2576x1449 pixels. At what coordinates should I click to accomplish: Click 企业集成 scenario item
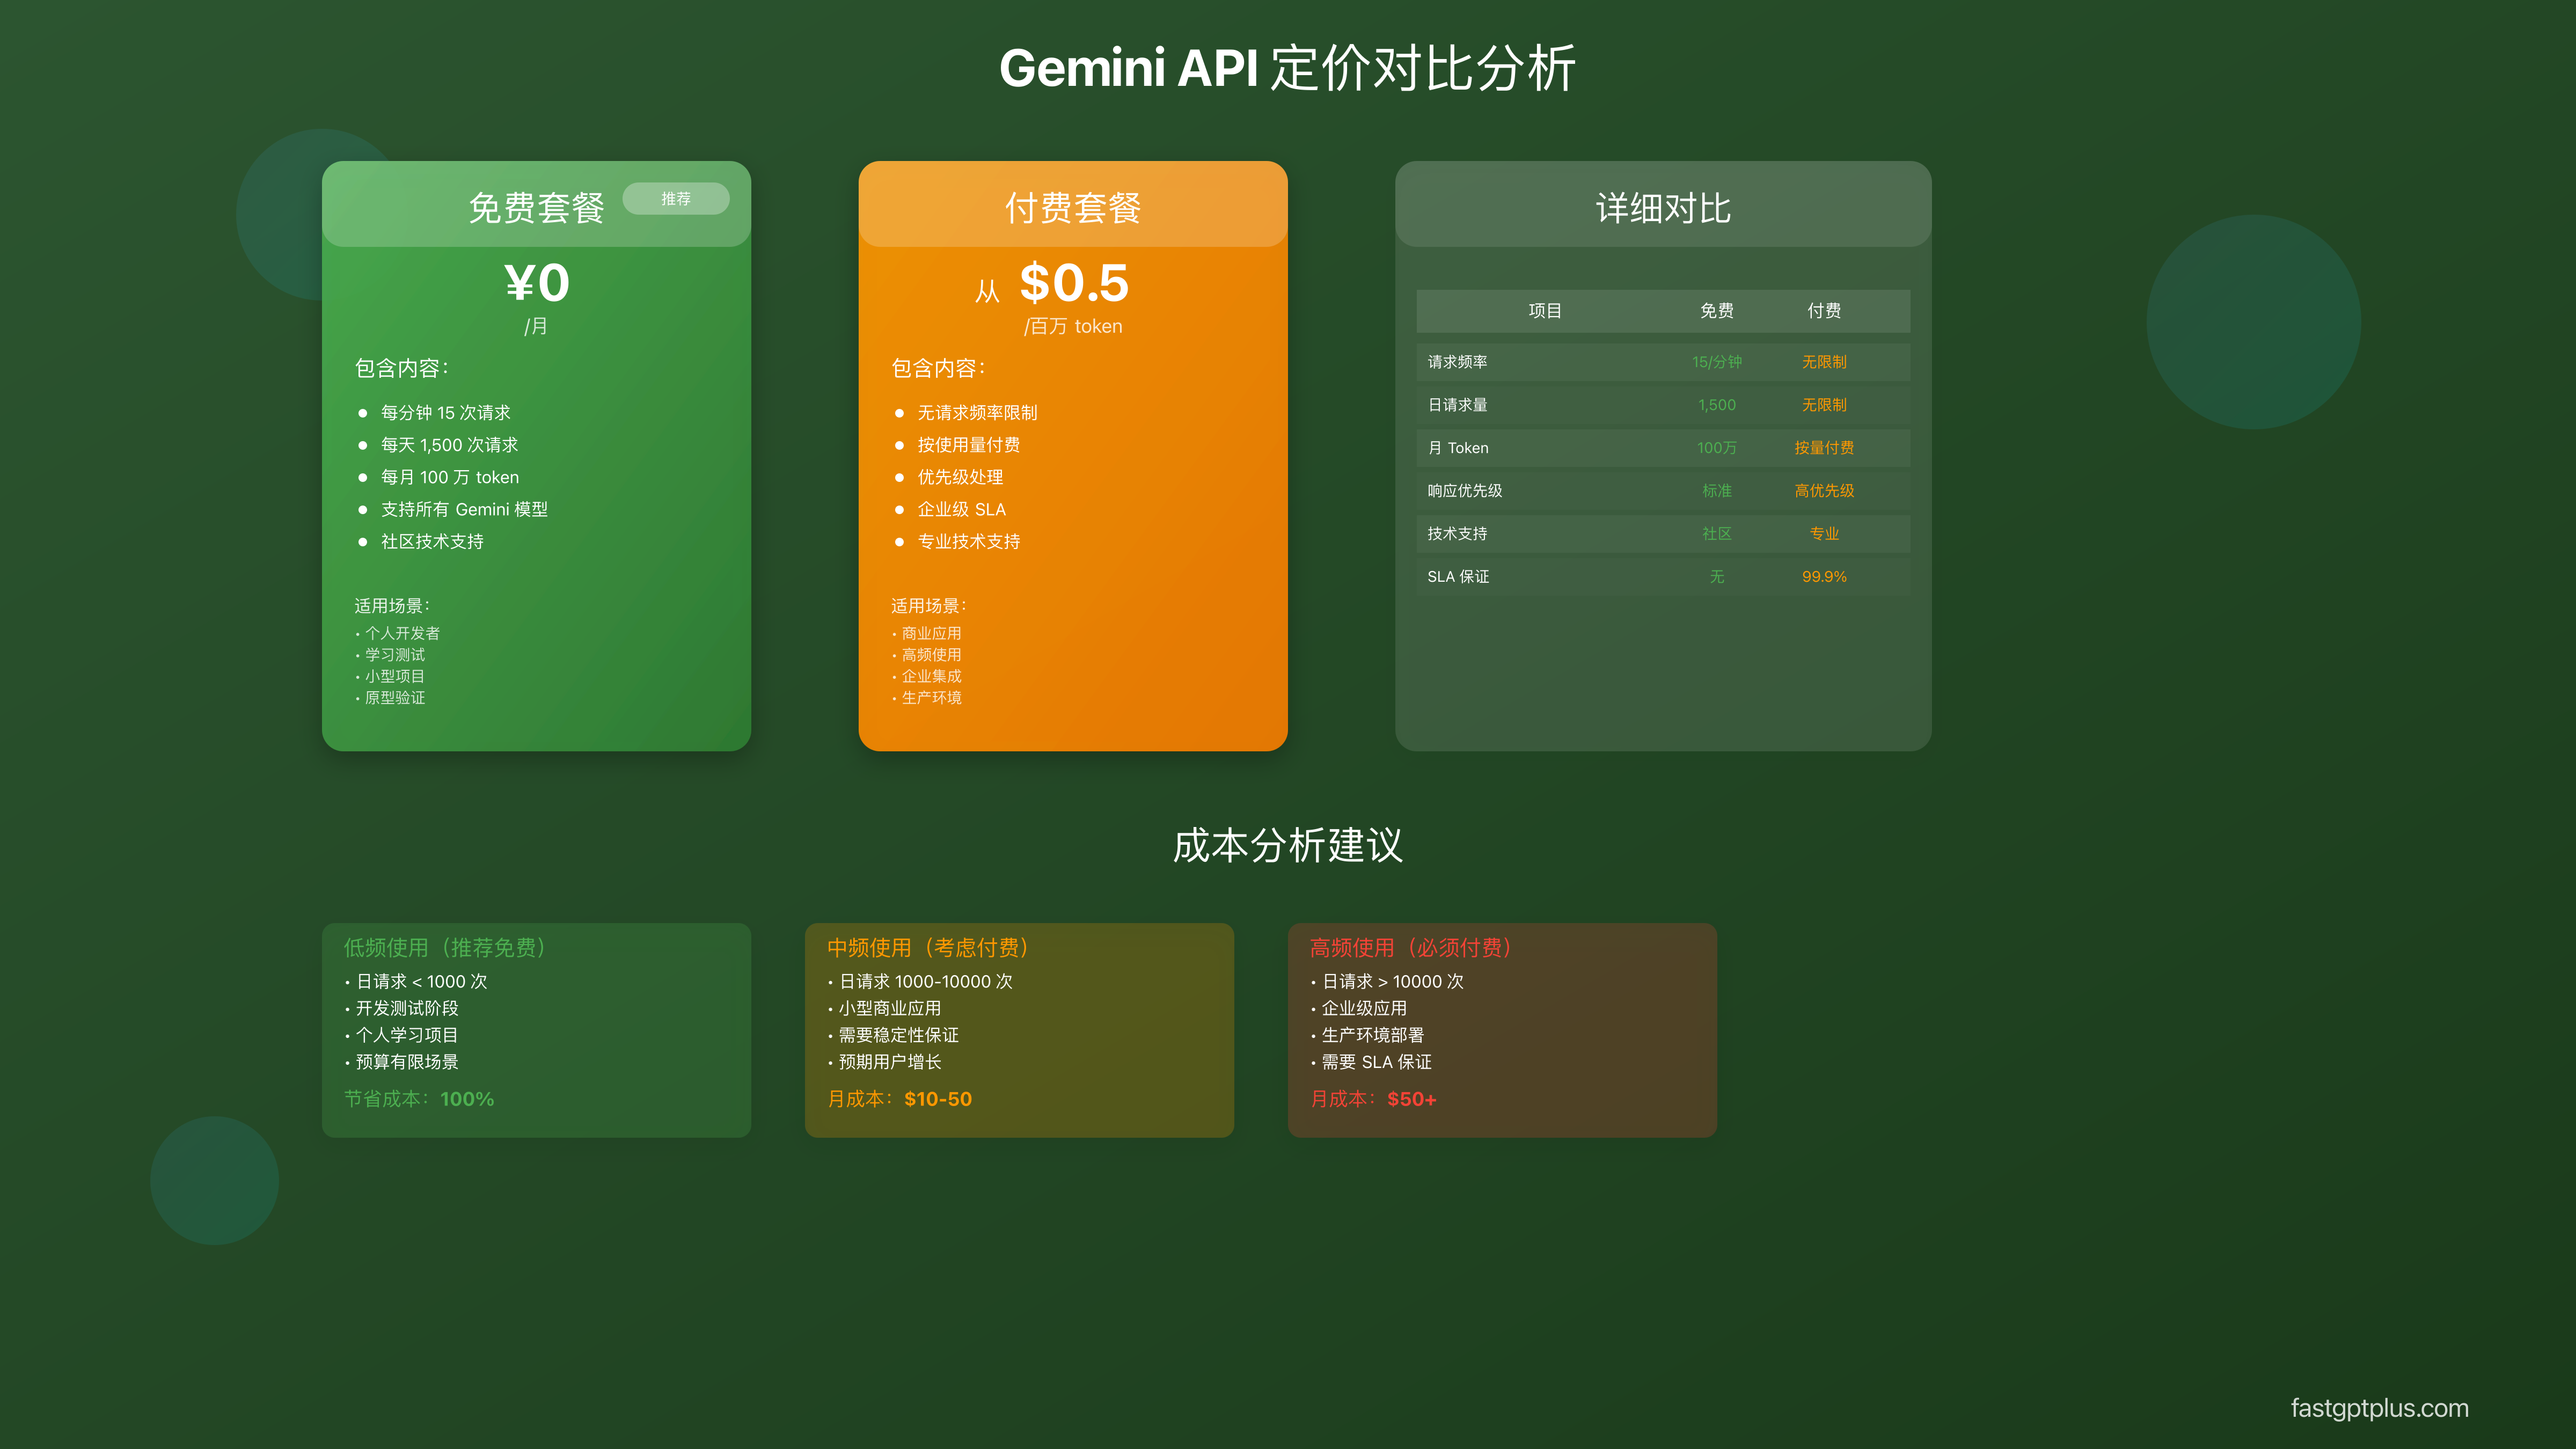pyautogui.click(x=931, y=676)
